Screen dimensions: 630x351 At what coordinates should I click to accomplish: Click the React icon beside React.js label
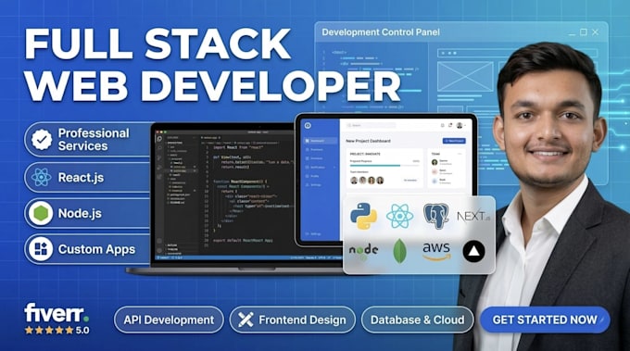coord(41,177)
